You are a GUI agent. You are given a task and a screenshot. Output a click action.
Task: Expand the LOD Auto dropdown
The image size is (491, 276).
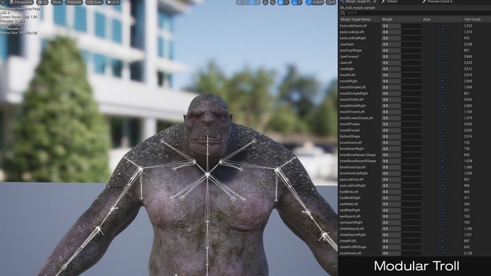tap(94, 2)
